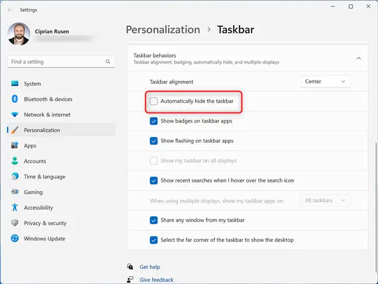Screen dimensions: 378x284
Task: Click the Apps icon in sidebar
Action: click(x=15, y=145)
